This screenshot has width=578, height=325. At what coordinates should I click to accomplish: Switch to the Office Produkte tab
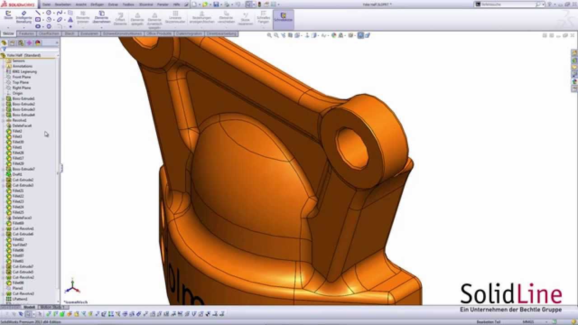click(x=159, y=34)
